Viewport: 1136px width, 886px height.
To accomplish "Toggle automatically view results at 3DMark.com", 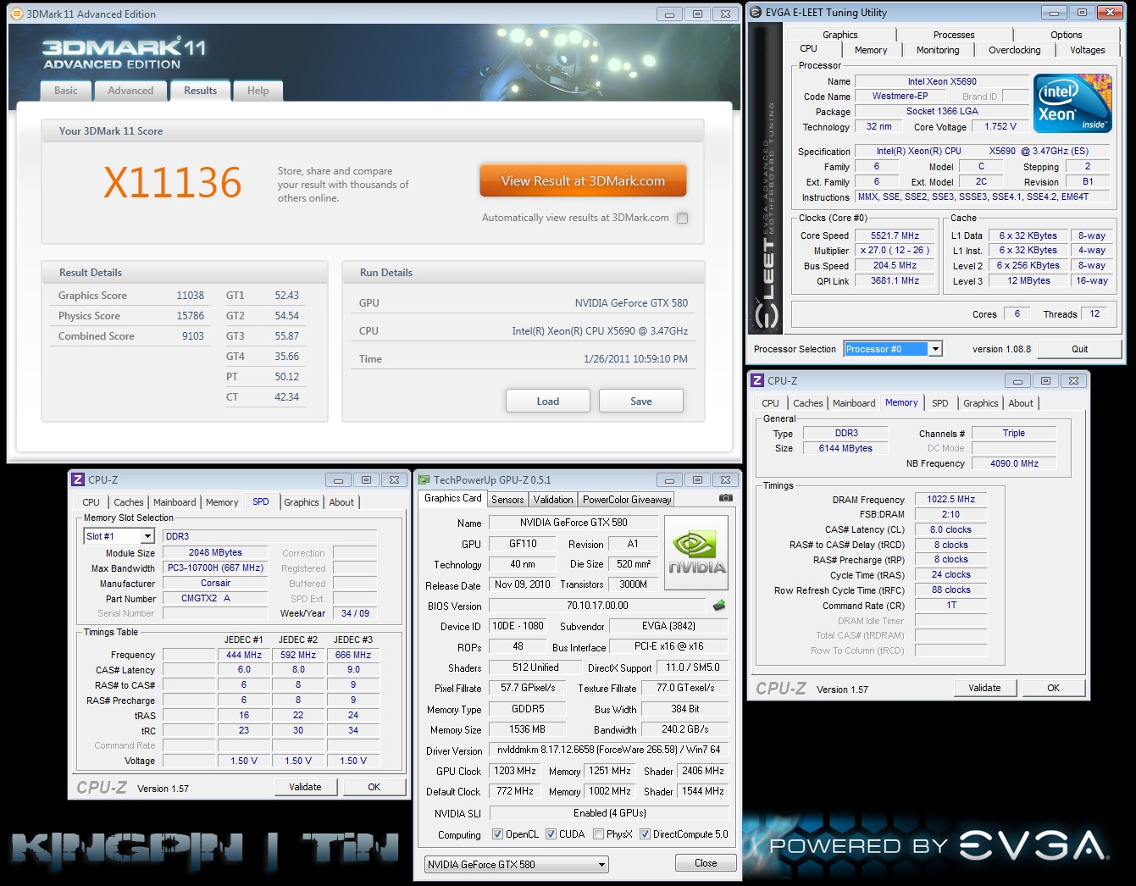I will 683,218.
